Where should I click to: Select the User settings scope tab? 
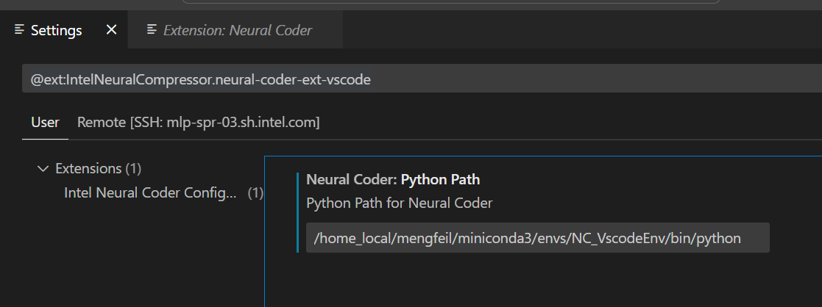pyautogui.click(x=45, y=123)
